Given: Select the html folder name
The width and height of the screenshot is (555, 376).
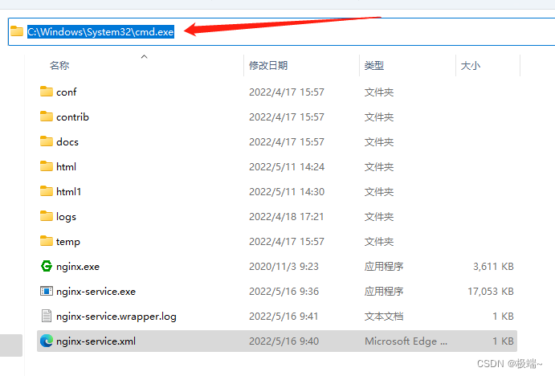Looking at the screenshot, I should click(x=66, y=167).
